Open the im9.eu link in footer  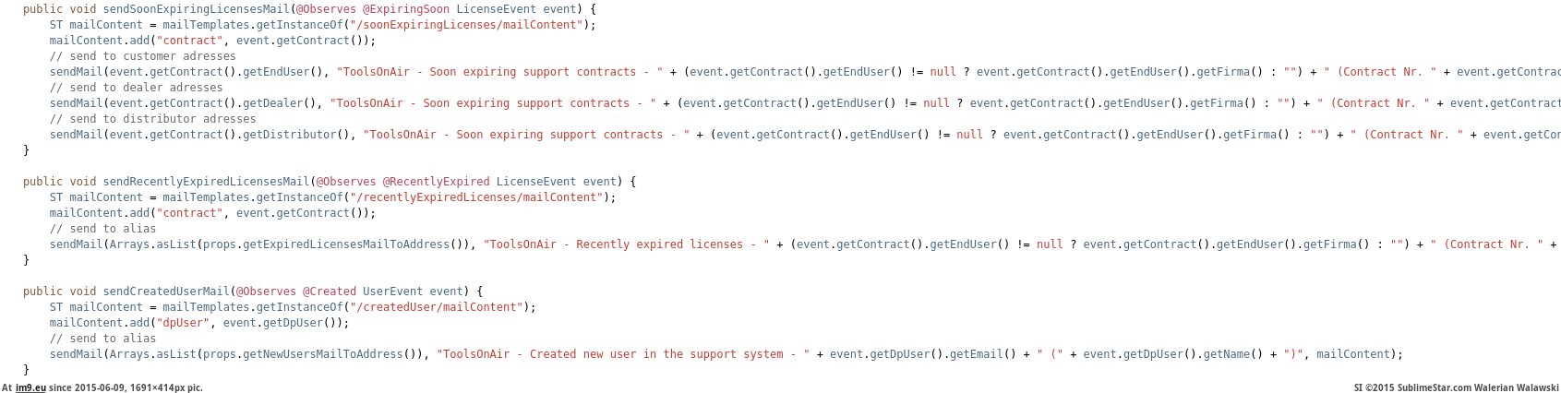[x=30, y=387]
